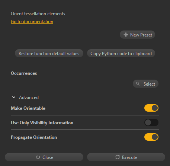Disable the Make Orientable toggle
The height and width of the screenshot is (166, 170).
click(x=151, y=108)
